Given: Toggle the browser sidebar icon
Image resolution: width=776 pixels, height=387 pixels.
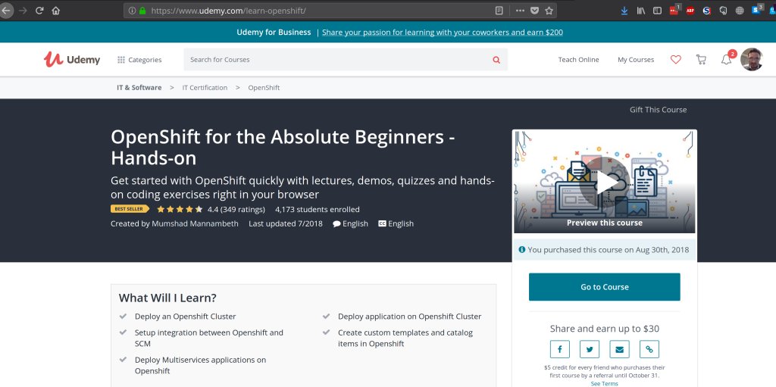Looking at the screenshot, I should point(657,11).
